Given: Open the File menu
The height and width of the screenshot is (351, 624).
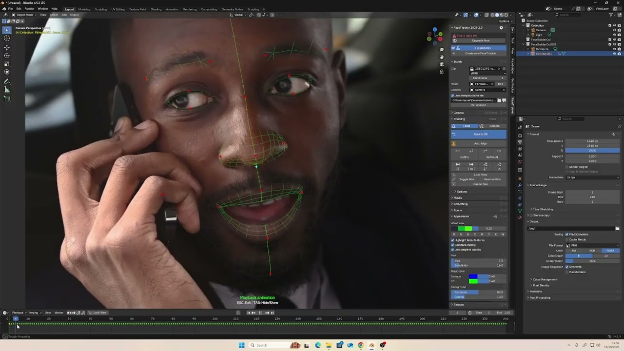Looking at the screenshot, I should pyautogui.click(x=10, y=9).
